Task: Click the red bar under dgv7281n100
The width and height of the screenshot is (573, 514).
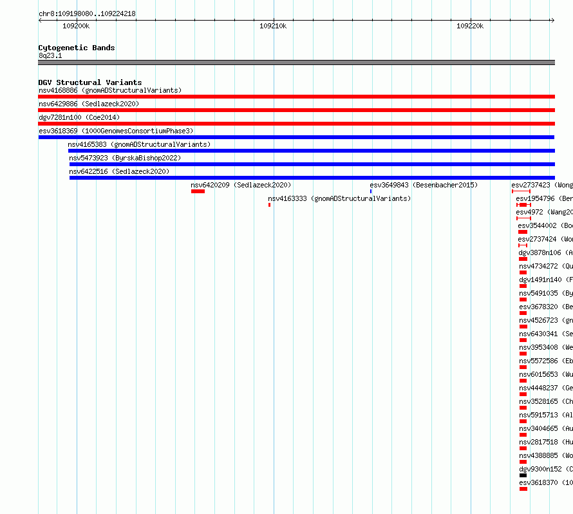Action: 296,124
